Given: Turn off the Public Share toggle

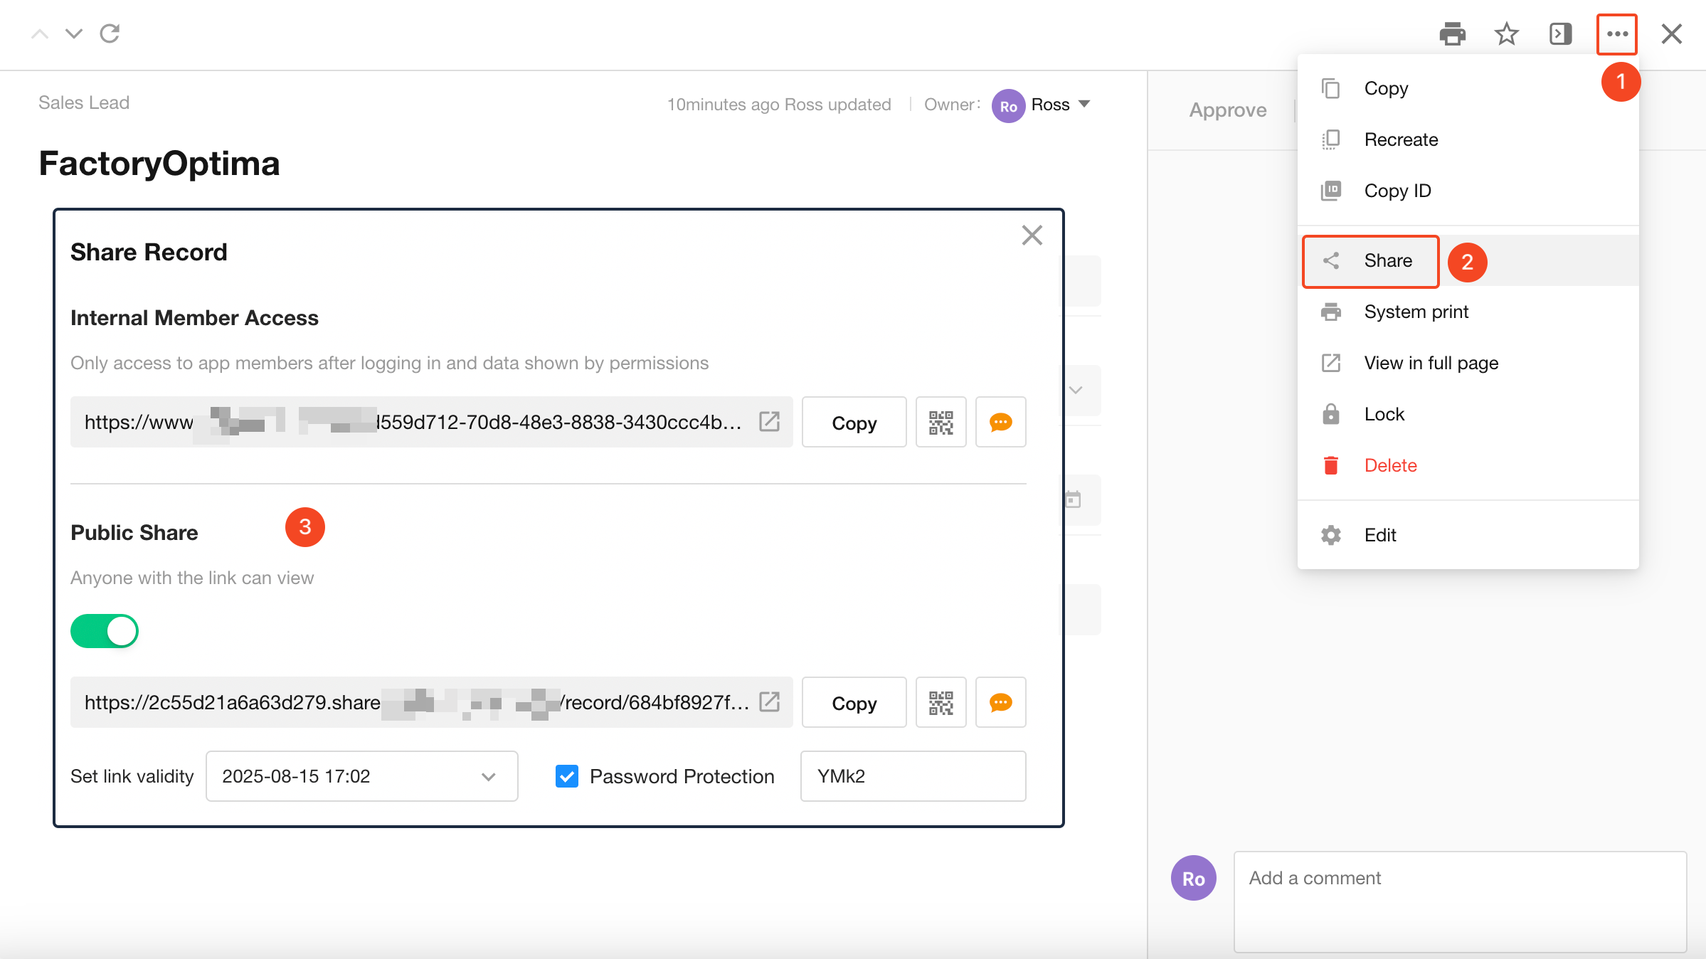Looking at the screenshot, I should point(105,631).
